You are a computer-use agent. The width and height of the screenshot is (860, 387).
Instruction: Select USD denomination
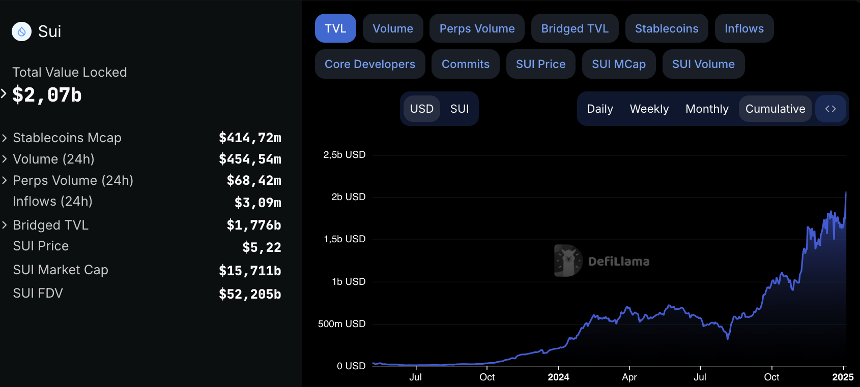[x=422, y=109]
